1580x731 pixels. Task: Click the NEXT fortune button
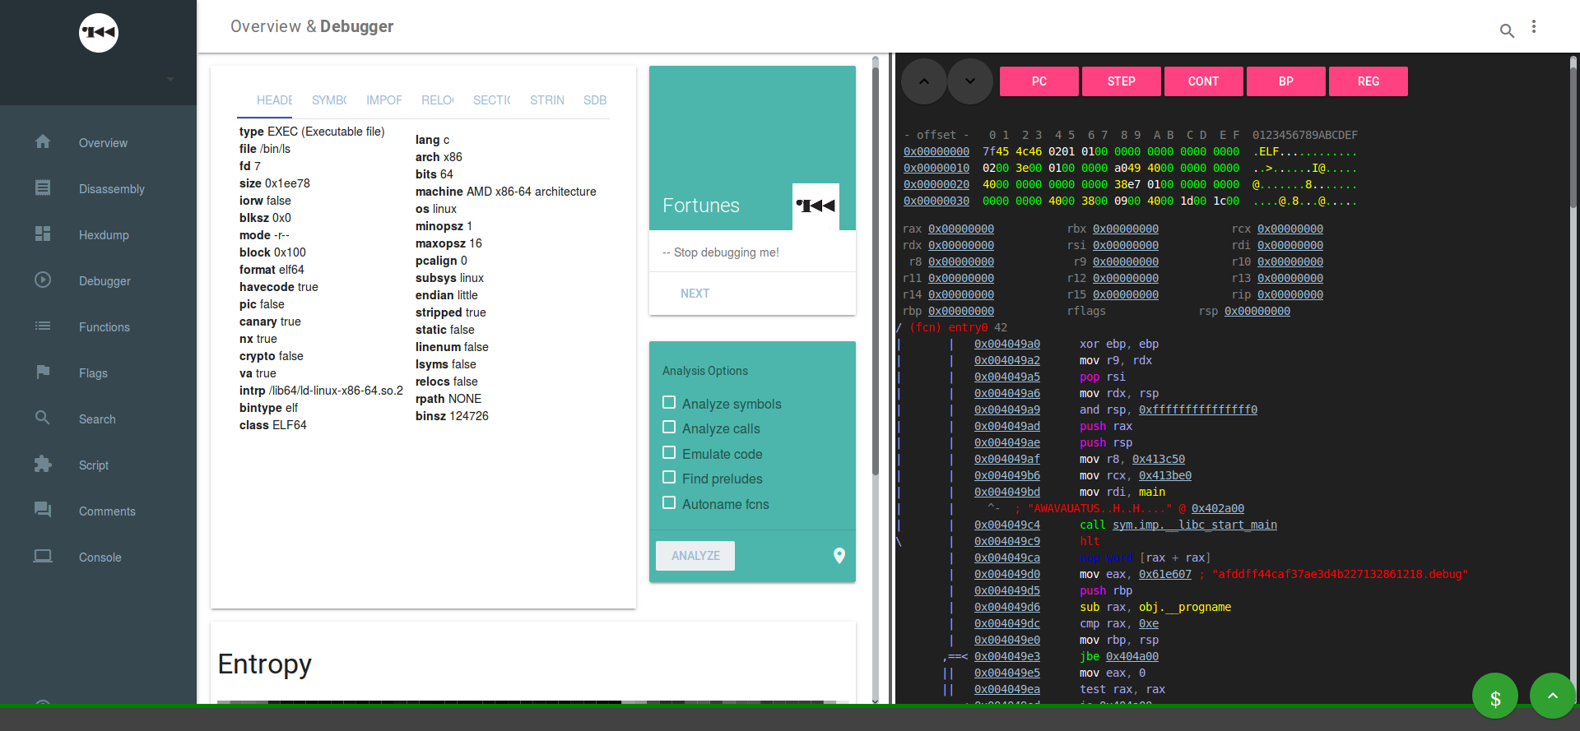[695, 294]
